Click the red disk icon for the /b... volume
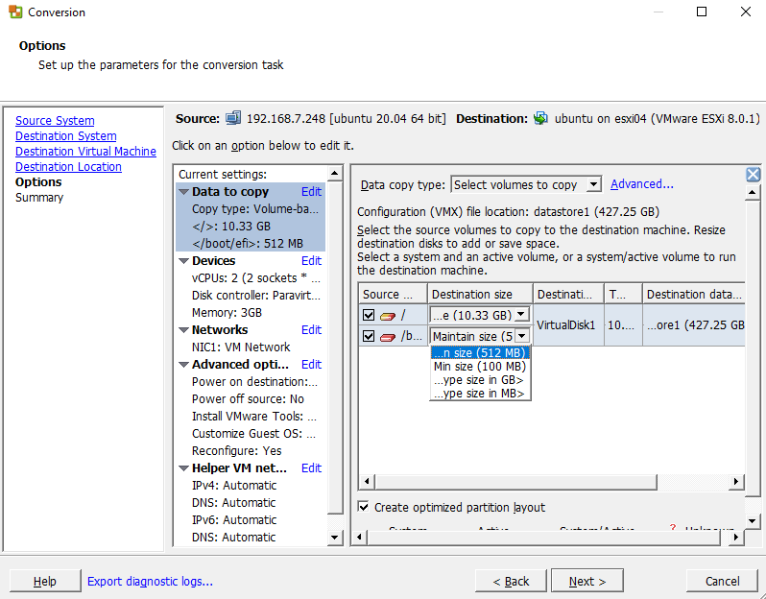Screen dimensions: 766x599 [x=388, y=337]
